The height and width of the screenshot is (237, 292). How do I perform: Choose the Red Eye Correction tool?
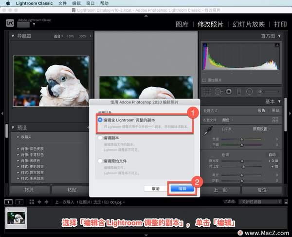coord(228,91)
